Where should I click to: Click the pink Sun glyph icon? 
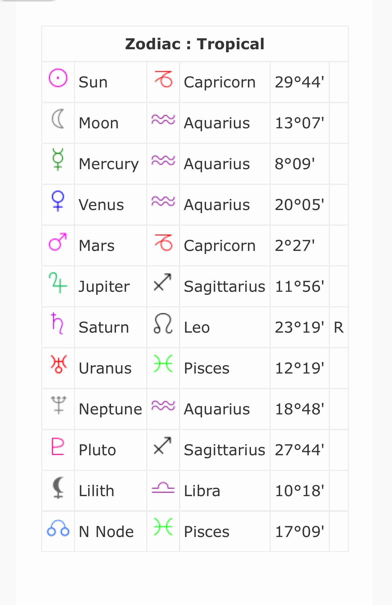pyautogui.click(x=58, y=78)
